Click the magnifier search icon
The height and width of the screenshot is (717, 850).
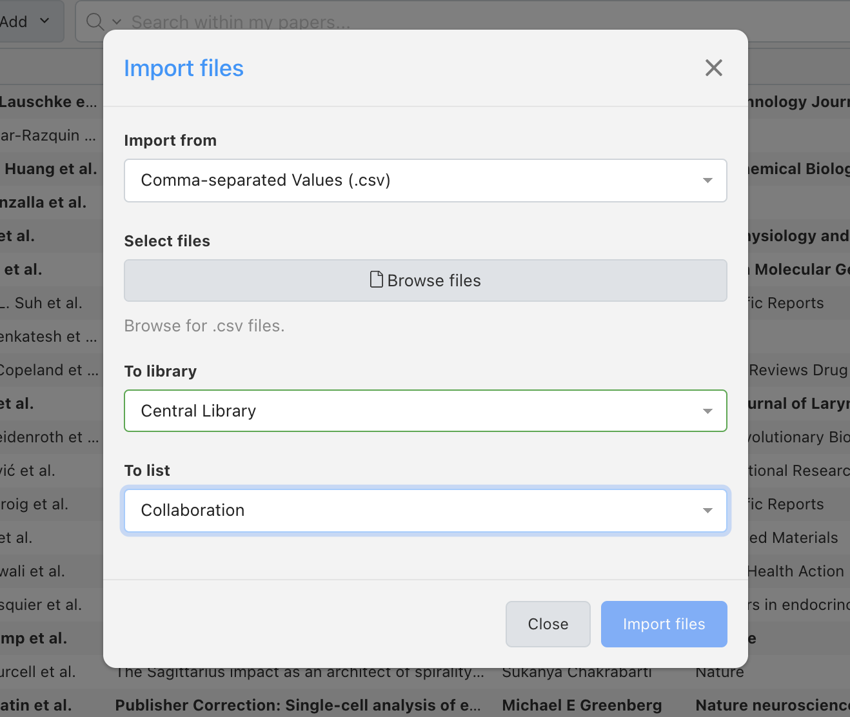point(95,22)
